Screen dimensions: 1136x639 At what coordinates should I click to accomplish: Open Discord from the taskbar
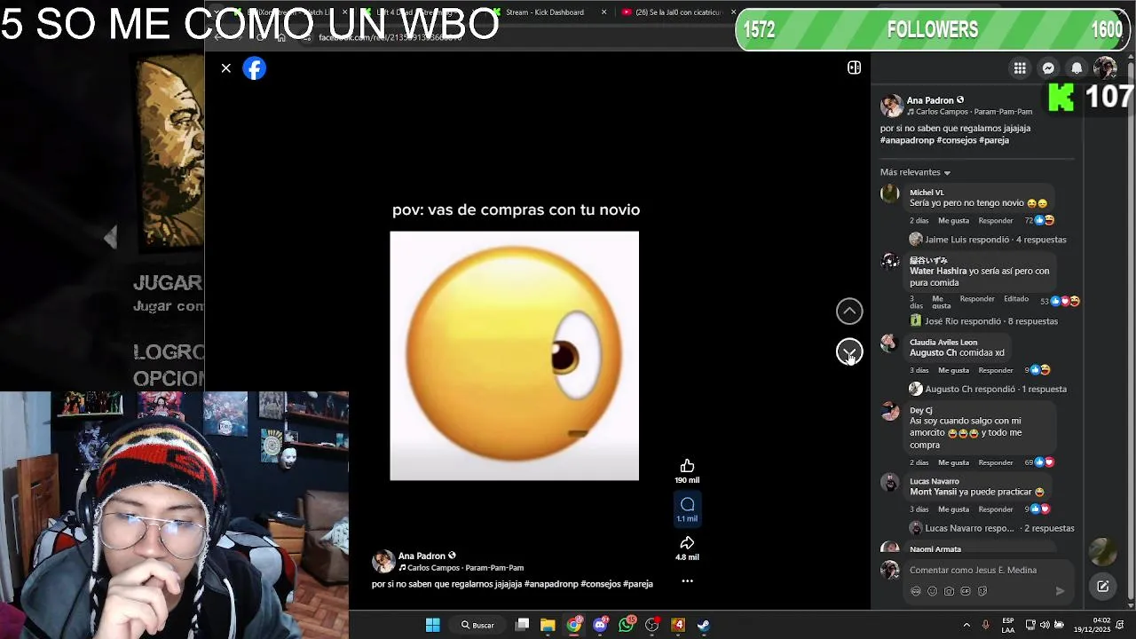pyautogui.click(x=600, y=625)
